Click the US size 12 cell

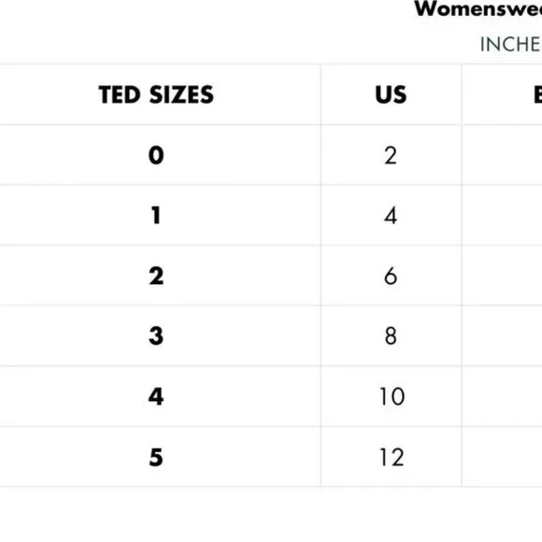click(391, 457)
